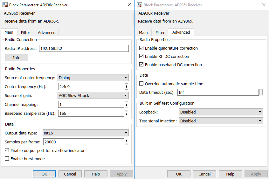This screenshot has height=179, width=269.
Task: Click Apply in left dialog
Action: pos(121,174)
